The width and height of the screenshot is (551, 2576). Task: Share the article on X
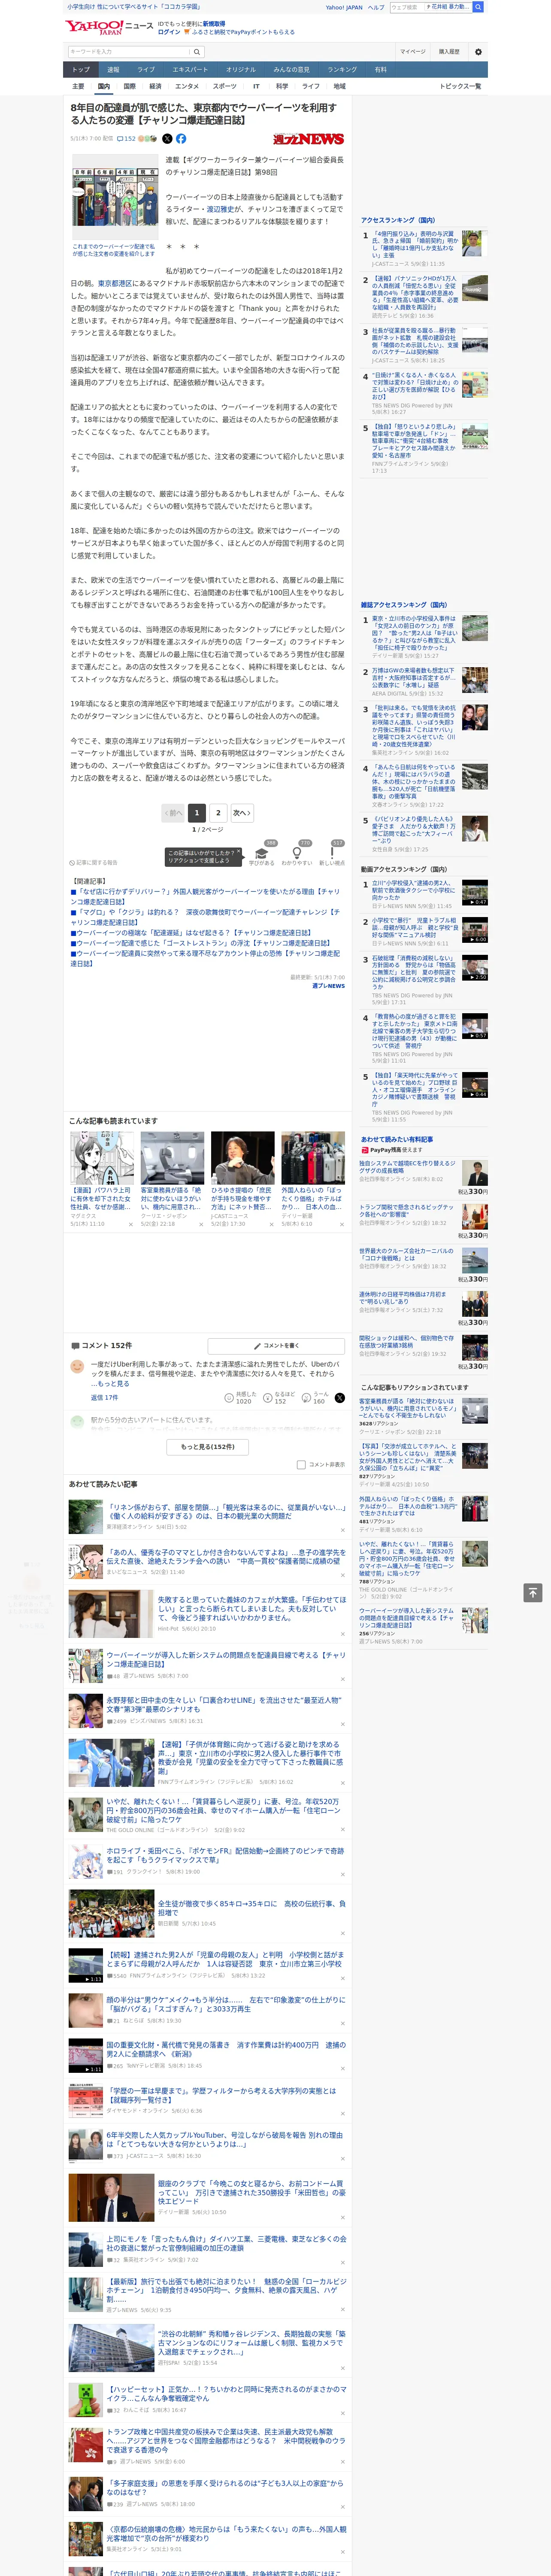click(x=167, y=139)
